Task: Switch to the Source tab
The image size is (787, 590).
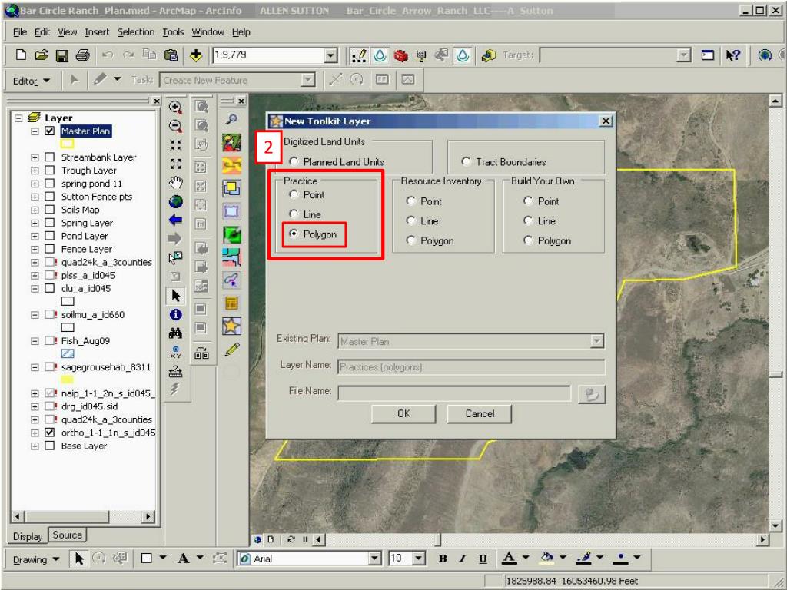Action: click(x=68, y=535)
